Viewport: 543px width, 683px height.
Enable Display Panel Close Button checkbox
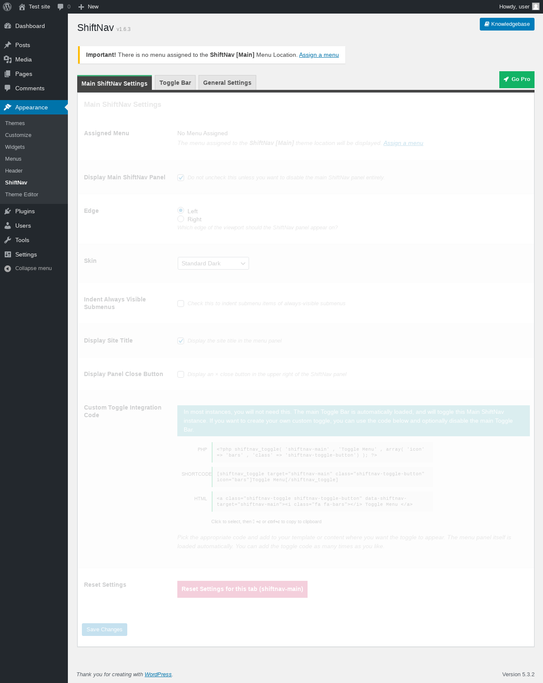tap(181, 374)
